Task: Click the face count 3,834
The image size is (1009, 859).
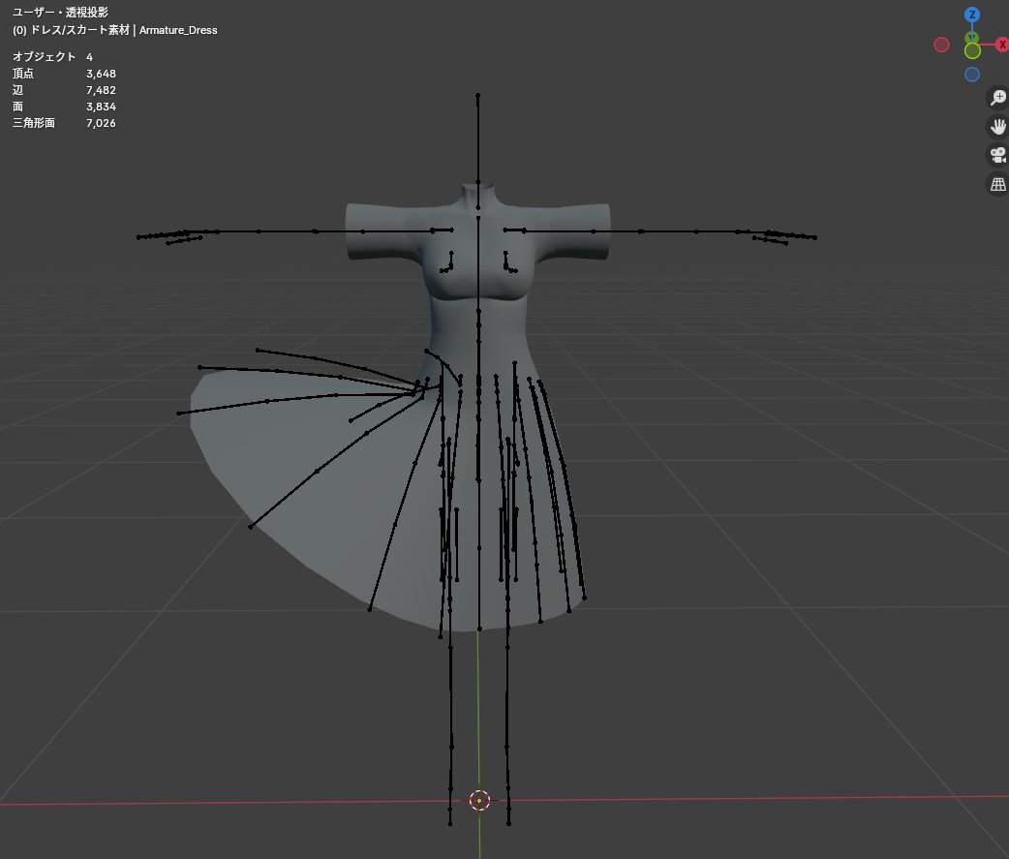Action: click(101, 107)
